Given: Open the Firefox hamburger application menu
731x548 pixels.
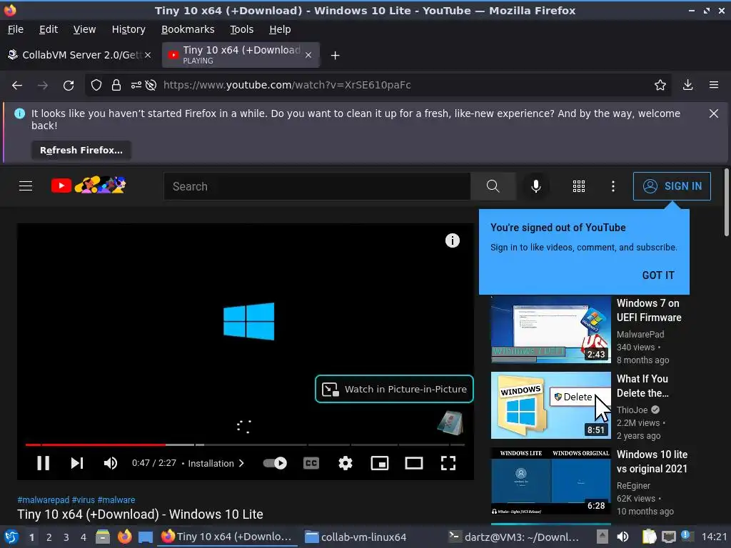Looking at the screenshot, I should coord(714,85).
